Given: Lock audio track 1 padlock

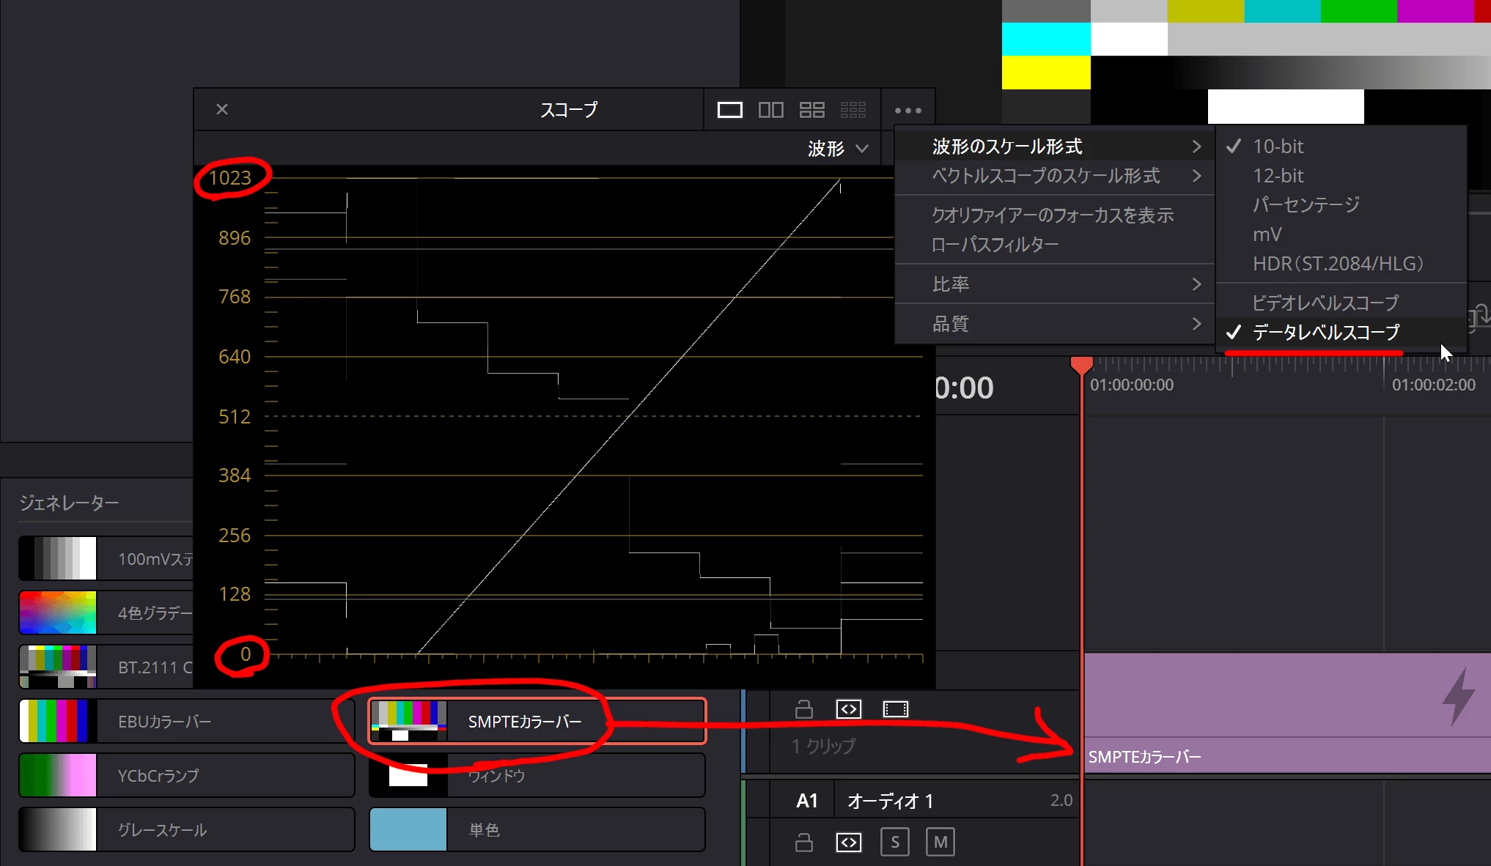Looking at the screenshot, I should (804, 843).
